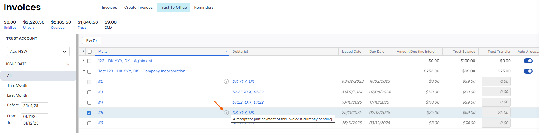Collapse the Issue Date filter section
The width and height of the screenshot is (539, 133).
tap(68, 64)
